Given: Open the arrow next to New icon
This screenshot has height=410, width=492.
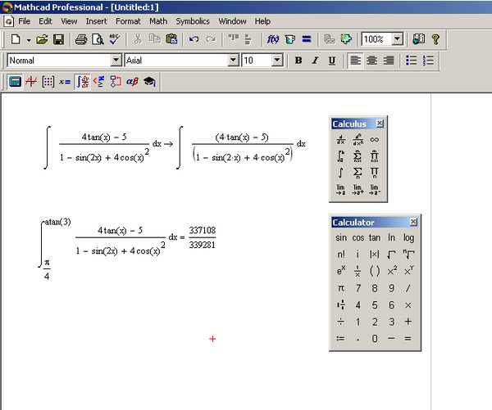Looking at the screenshot, I should tap(29, 40).
